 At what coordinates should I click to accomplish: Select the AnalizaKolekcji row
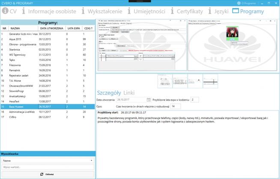[48, 96]
